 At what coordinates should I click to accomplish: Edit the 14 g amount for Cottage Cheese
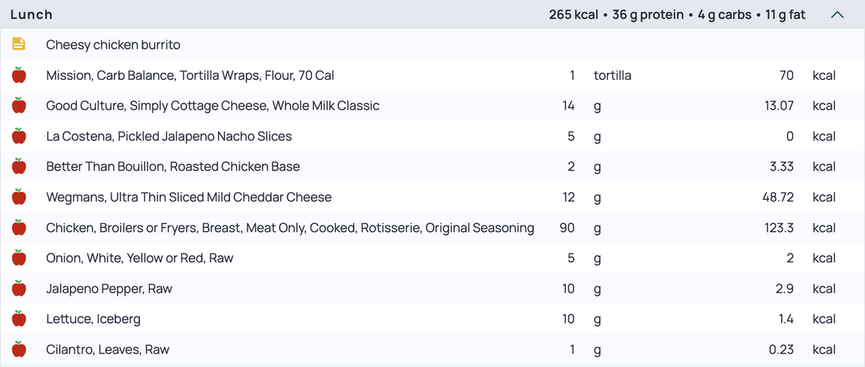[x=569, y=106]
